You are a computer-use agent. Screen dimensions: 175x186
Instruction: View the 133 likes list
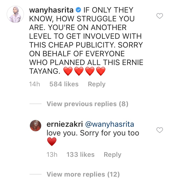coord(80,155)
